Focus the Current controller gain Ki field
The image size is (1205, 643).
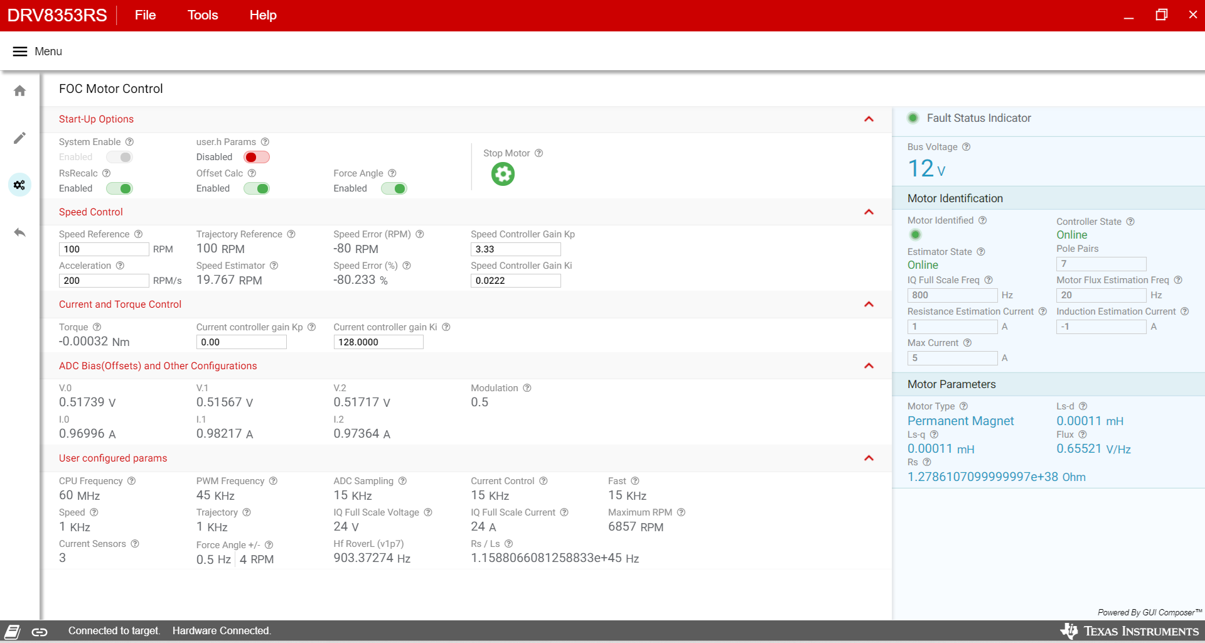pos(378,342)
